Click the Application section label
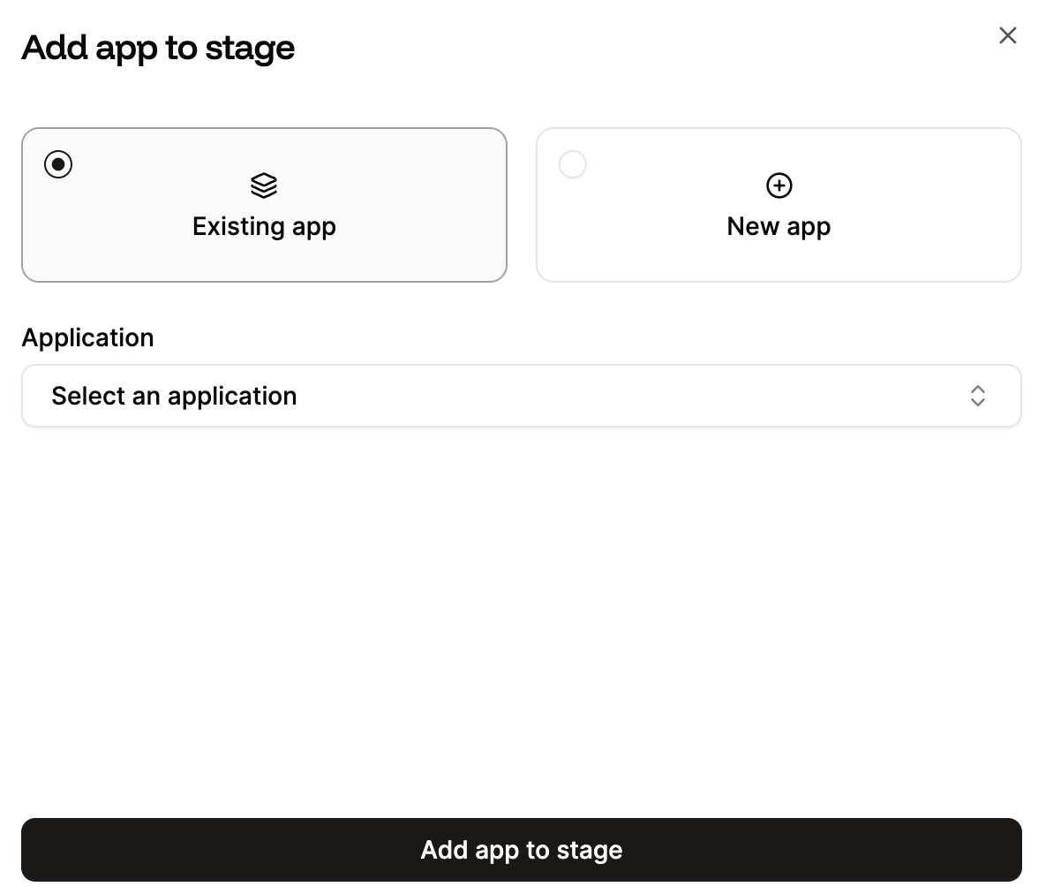 pos(87,337)
